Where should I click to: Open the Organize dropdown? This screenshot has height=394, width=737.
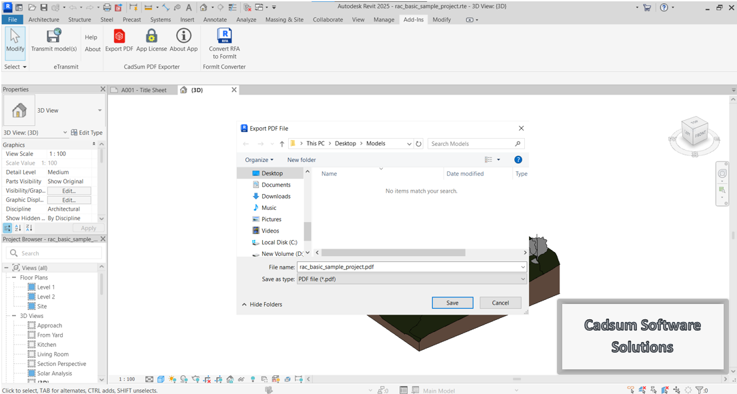(x=259, y=159)
